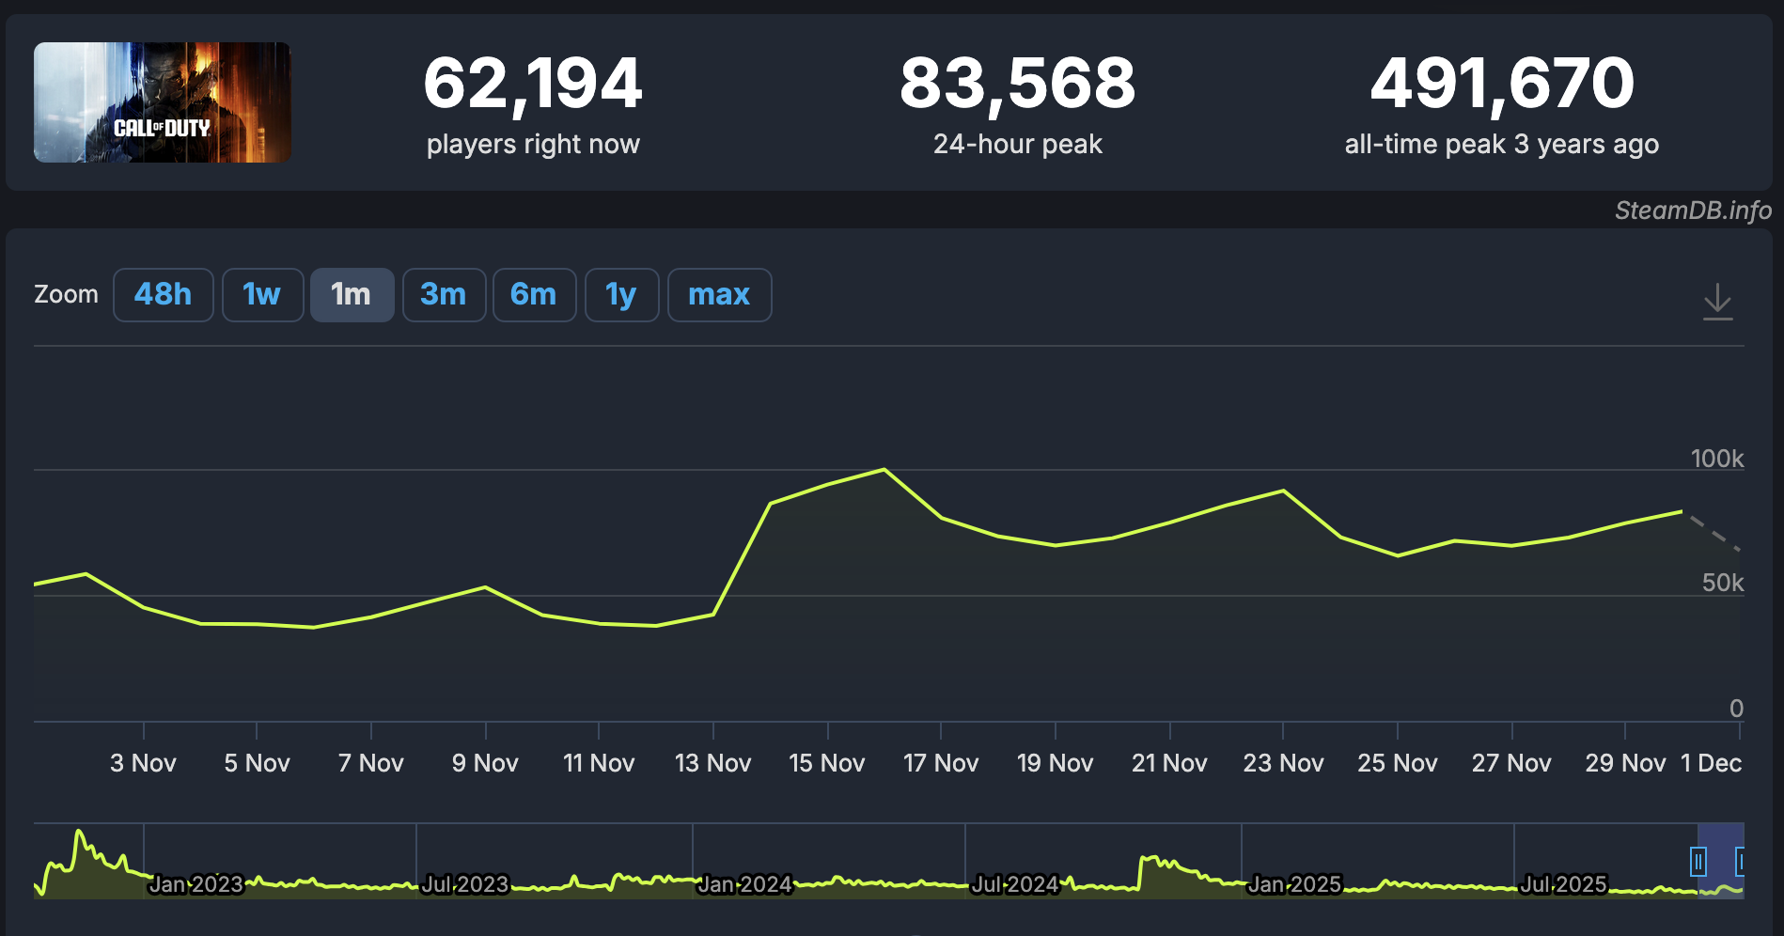Screen dimensions: 1784x936
Task: Click the right navigator range handle
Action: coord(1741,861)
